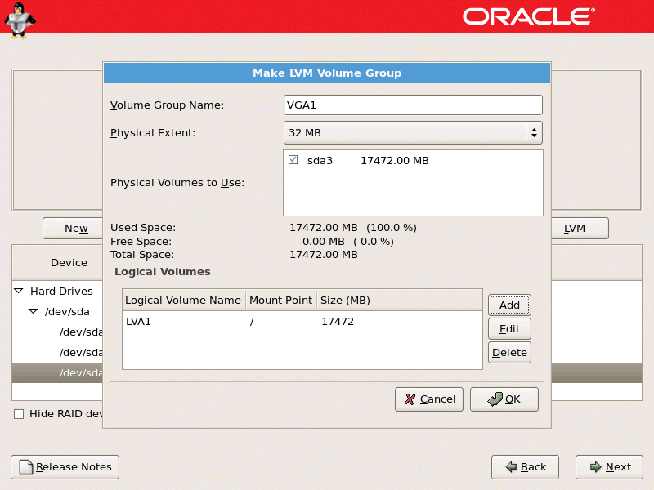Viewport: 654px width, 490px height.
Task: Click the Volume Group Name field
Action: click(x=413, y=105)
